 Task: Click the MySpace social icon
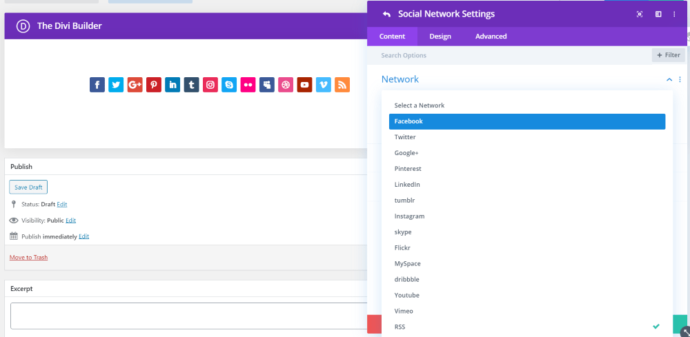[267, 85]
